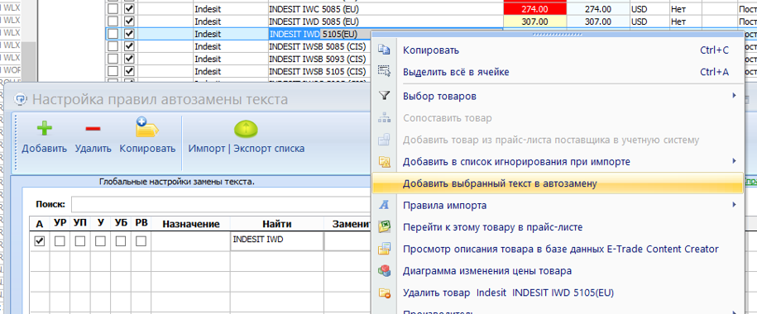
Task: Click the icon beside Удалить товар Indesit
Action: point(385,293)
